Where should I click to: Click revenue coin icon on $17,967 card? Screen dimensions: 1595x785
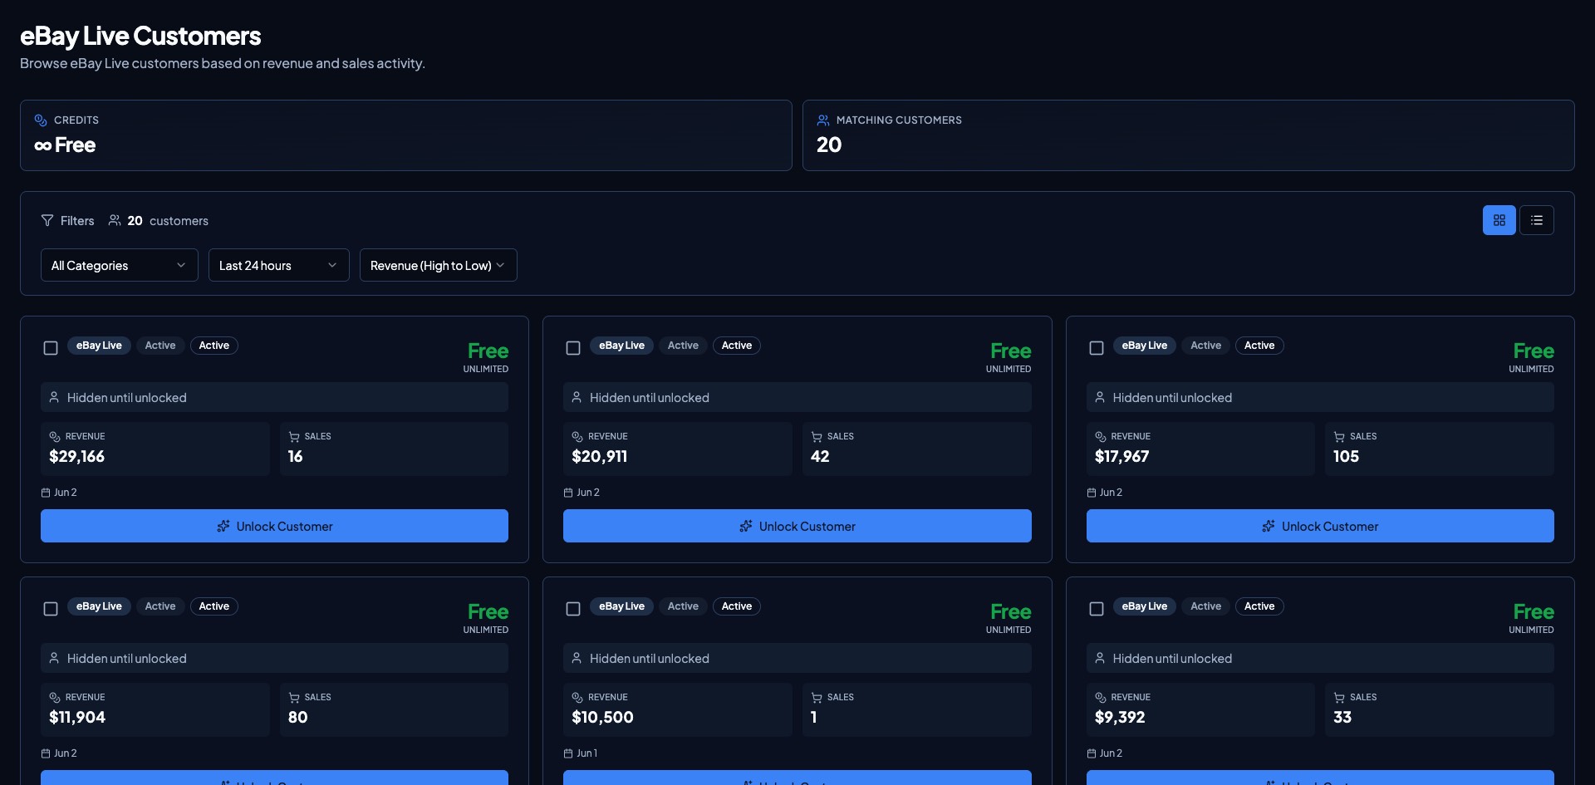1101,436
